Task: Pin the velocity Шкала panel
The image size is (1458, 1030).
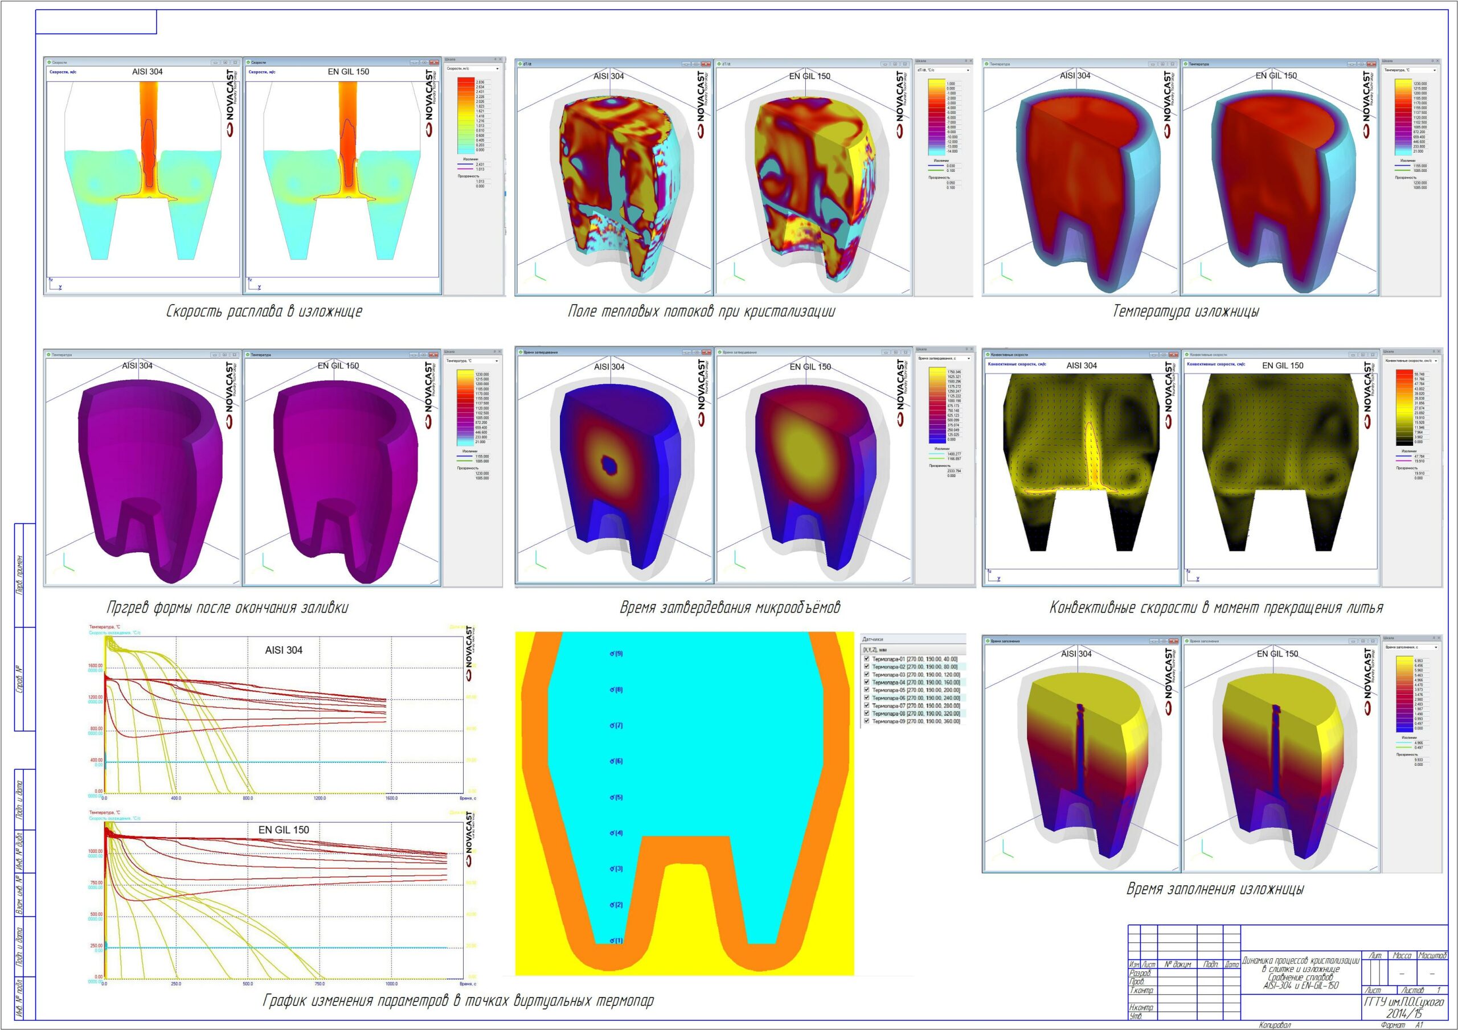Action: tap(495, 60)
